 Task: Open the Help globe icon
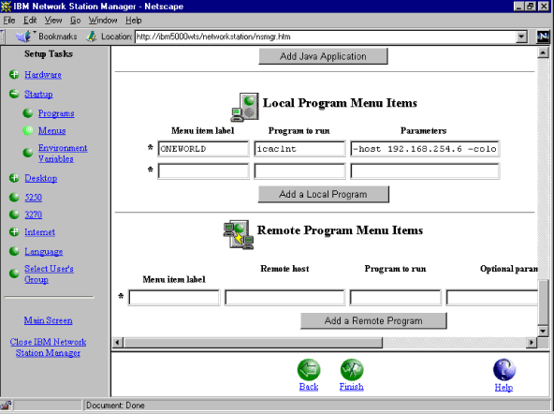point(504,370)
